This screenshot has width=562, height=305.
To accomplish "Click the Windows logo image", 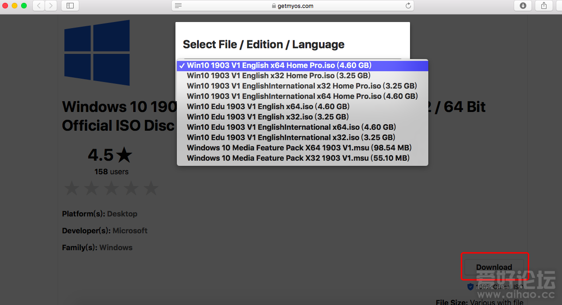I will 97,52.
